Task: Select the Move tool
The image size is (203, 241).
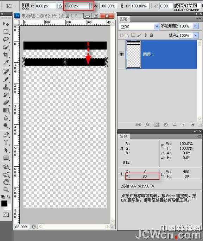Action: (6, 24)
